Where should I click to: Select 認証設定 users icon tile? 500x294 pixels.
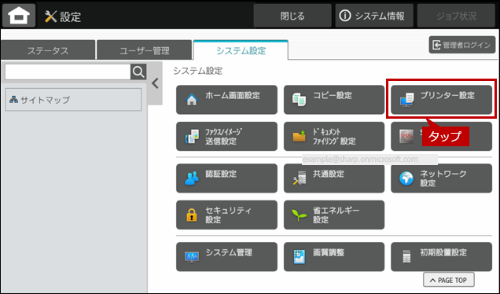[x=226, y=178]
